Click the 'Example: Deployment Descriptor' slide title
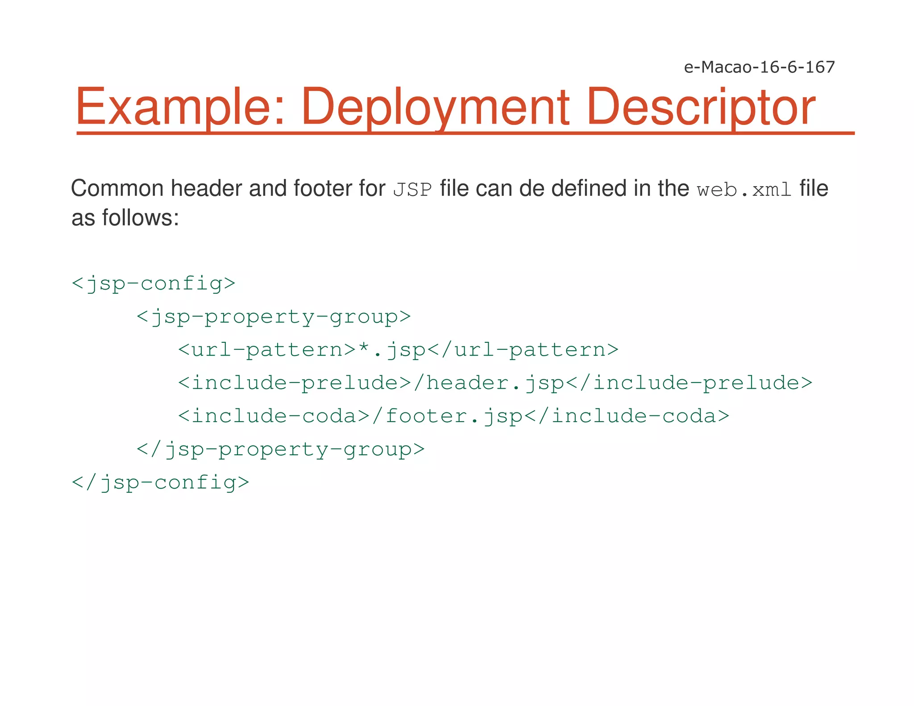914x706 pixels. click(445, 107)
